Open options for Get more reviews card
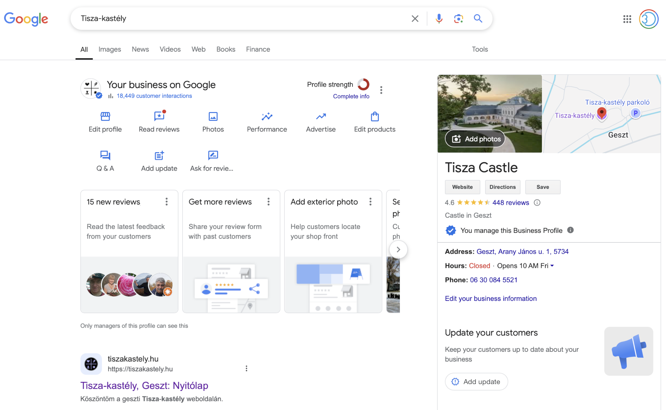The width and height of the screenshot is (666, 410). (x=268, y=202)
